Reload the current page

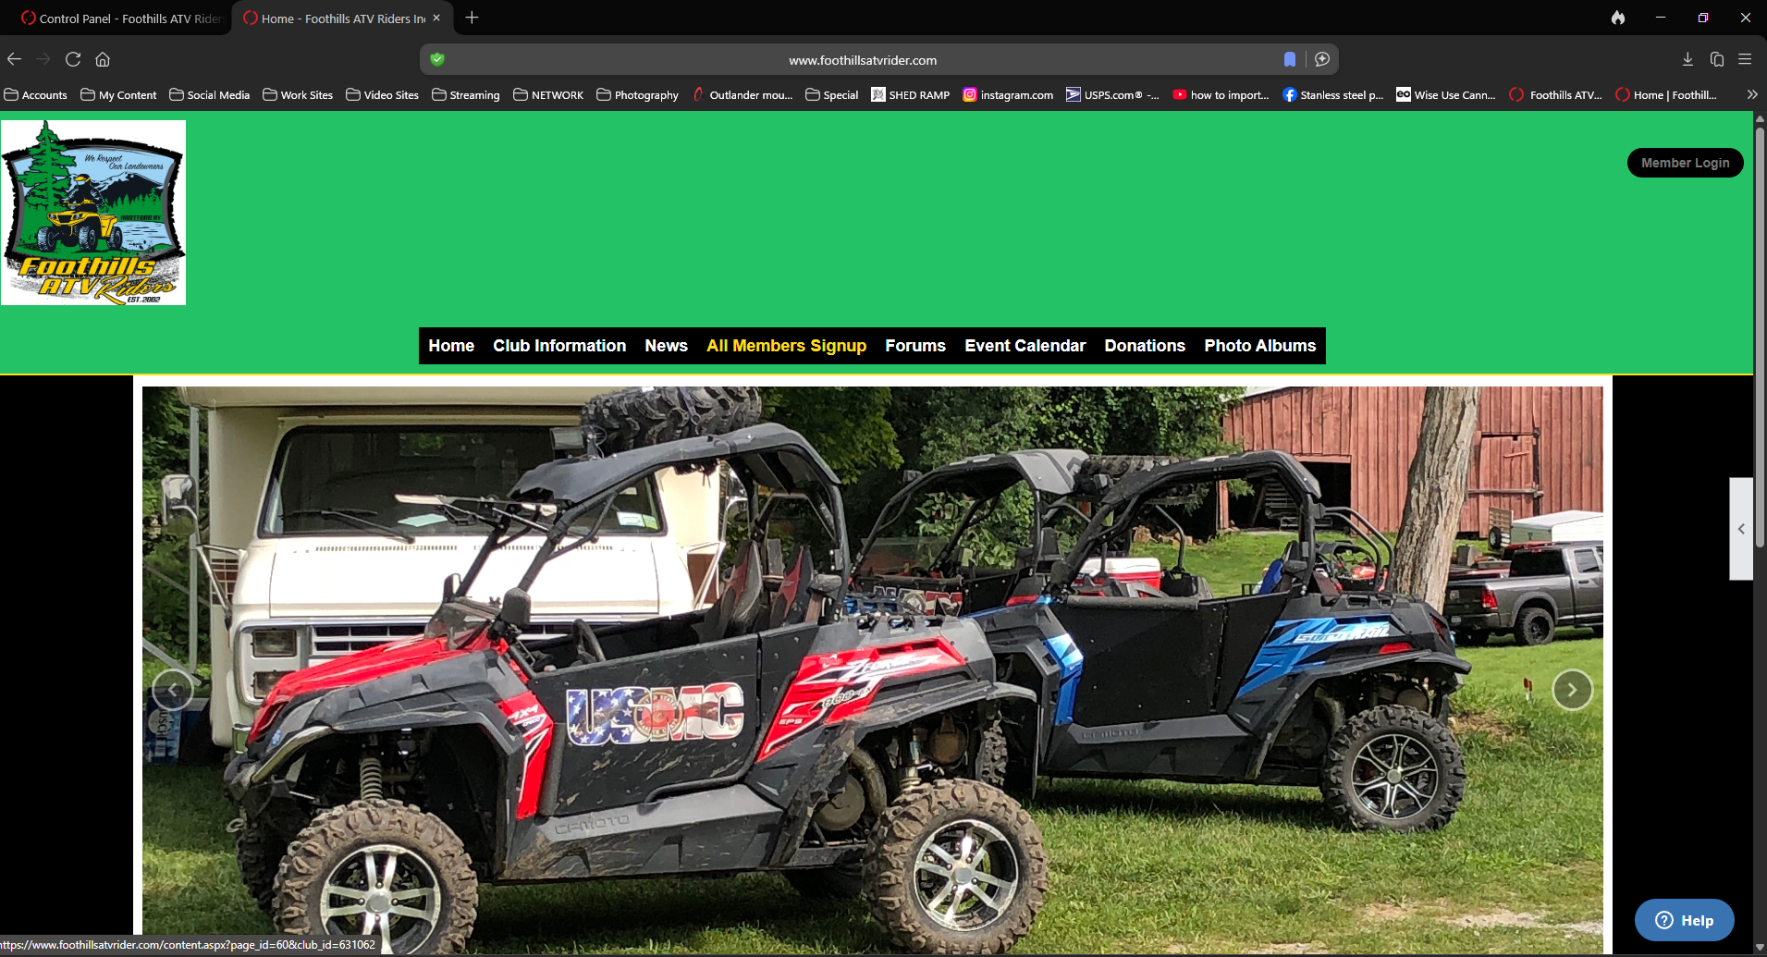[x=73, y=59]
